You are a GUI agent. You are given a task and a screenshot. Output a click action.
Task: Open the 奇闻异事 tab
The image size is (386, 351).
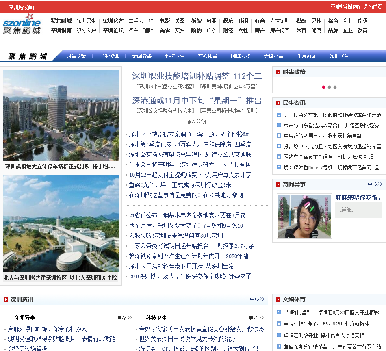(142, 56)
